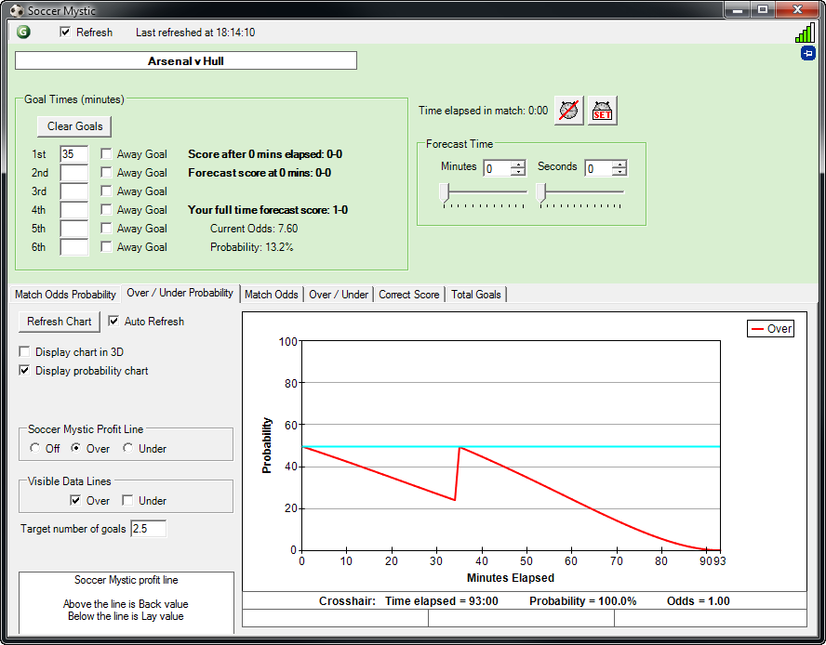
Task: Minimize the Soccer Mystic window
Action: pos(738,9)
